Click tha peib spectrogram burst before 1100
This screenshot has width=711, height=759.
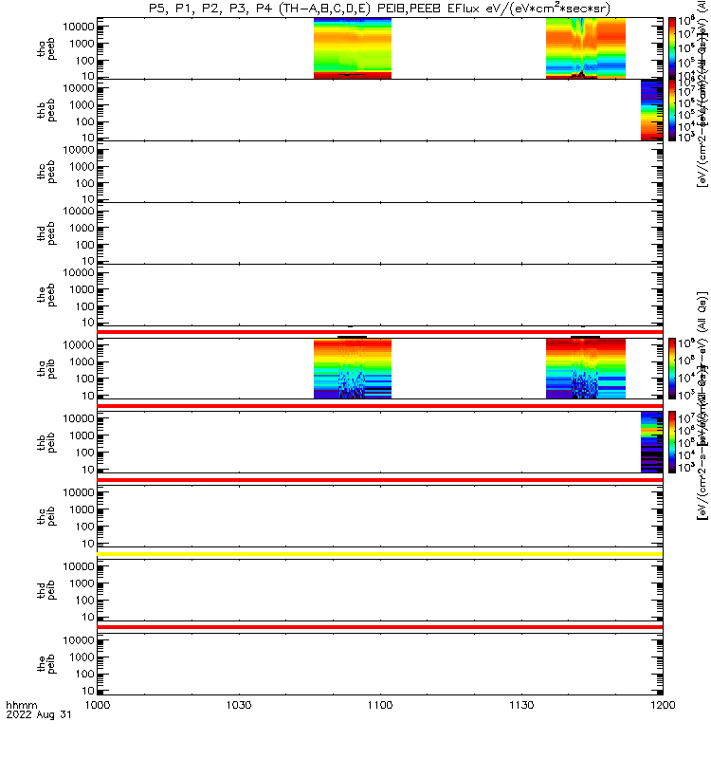coord(352,368)
